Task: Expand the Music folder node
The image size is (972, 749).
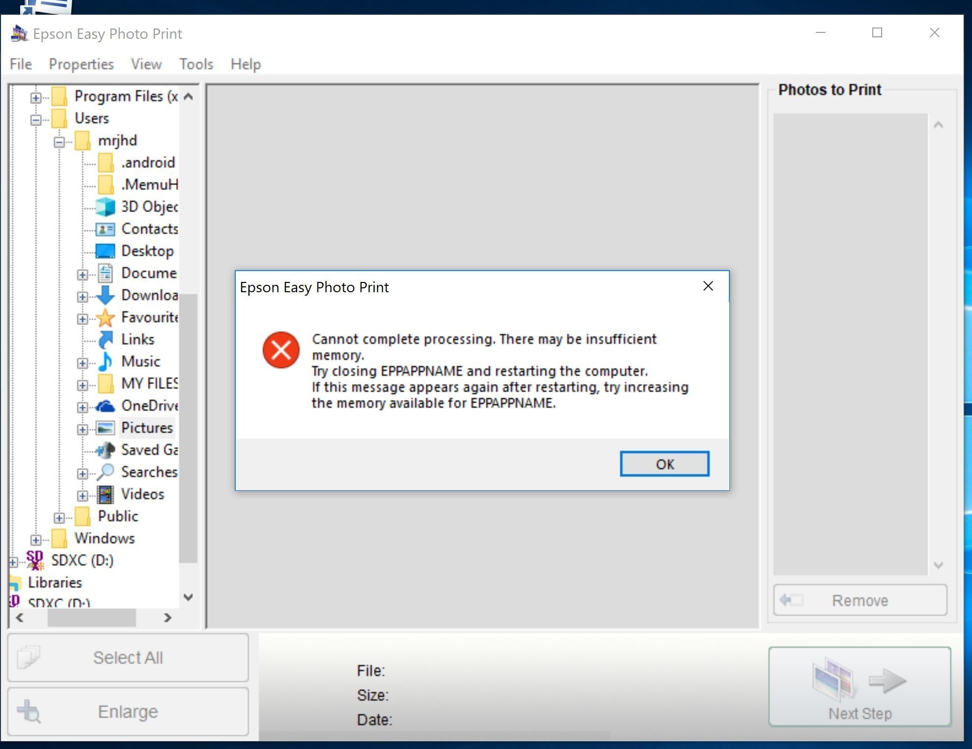Action: [83, 363]
